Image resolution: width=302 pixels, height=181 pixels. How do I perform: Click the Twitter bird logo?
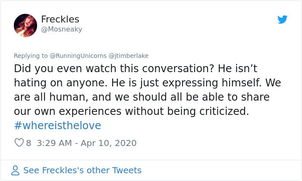tap(283, 19)
